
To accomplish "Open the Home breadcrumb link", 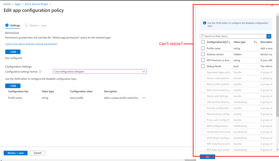I will 7,4.
